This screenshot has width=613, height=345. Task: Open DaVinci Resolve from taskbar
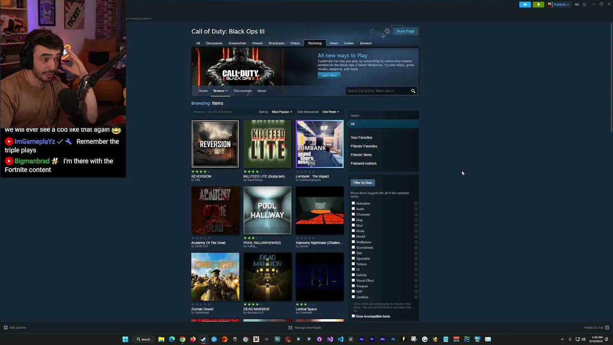351,339
